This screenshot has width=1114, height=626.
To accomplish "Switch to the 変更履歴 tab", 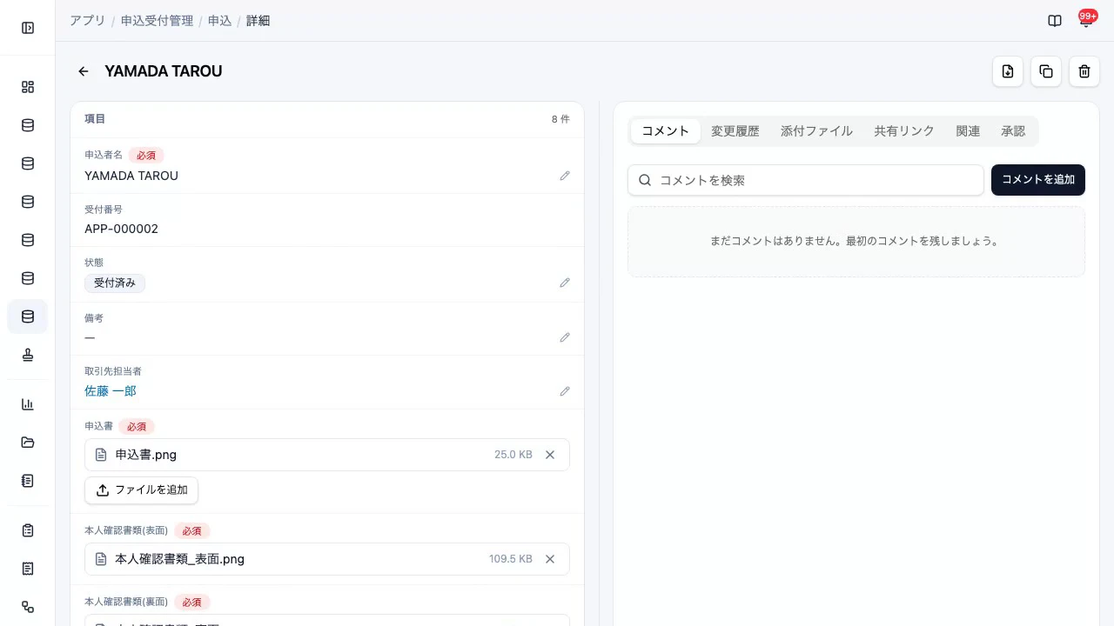I will pyautogui.click(x=735, y=131).
